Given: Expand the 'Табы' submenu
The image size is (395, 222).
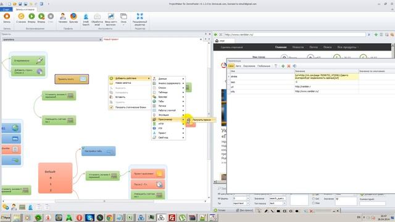Looking at the screenshot, I should (x=168, y=101).
